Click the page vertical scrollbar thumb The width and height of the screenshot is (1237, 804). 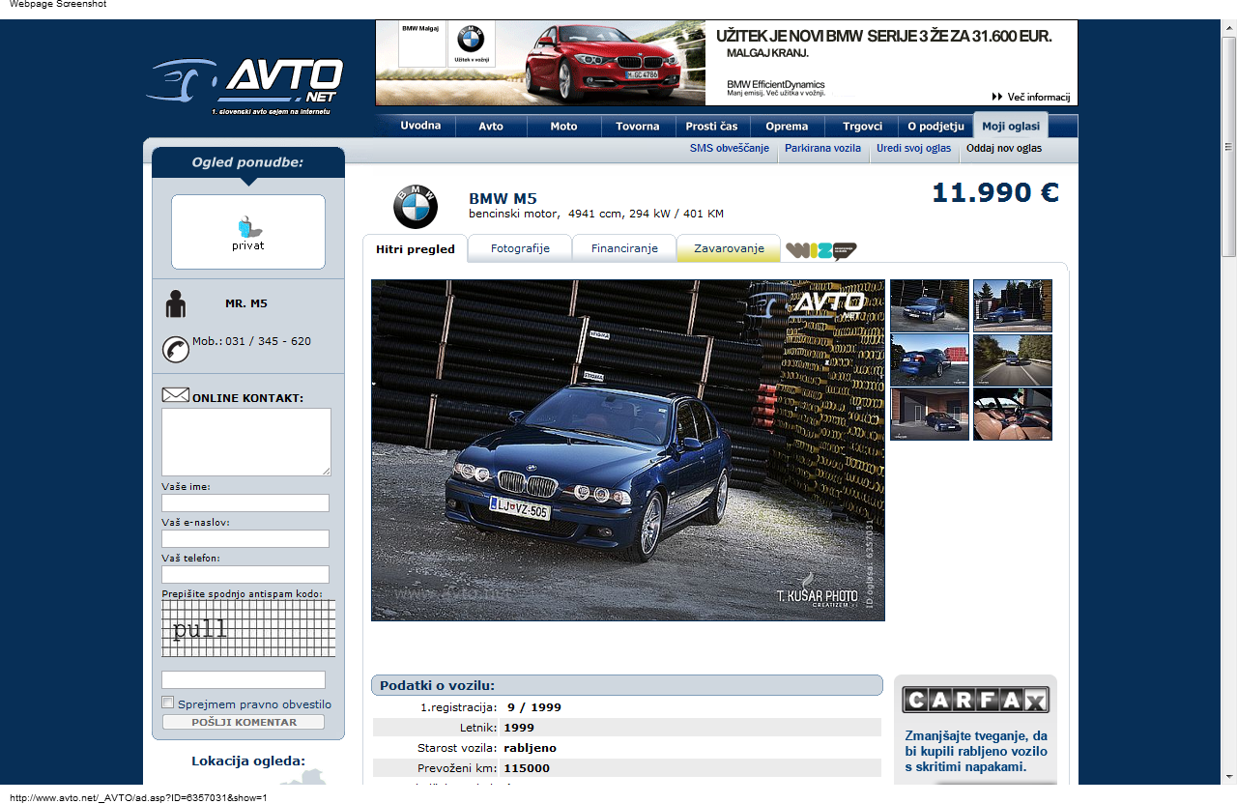(1228, 147)
